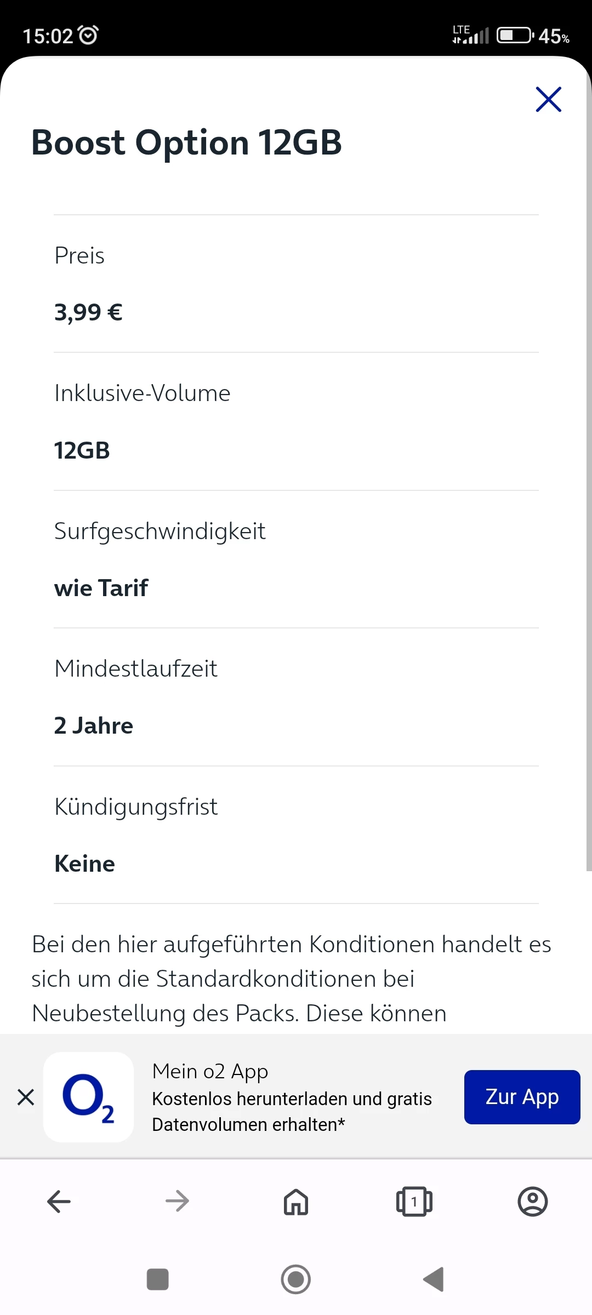Tap the 3,99 € price value
The image size is (592, 1315).
click(x=88, y=312)
